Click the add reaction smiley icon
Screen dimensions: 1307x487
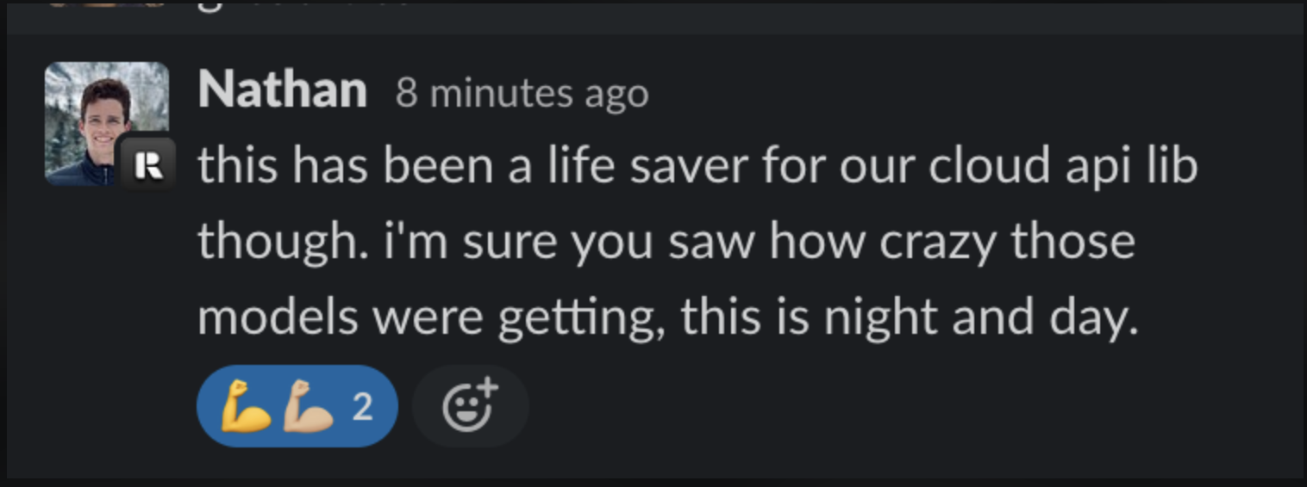click(x=470, y=406)
